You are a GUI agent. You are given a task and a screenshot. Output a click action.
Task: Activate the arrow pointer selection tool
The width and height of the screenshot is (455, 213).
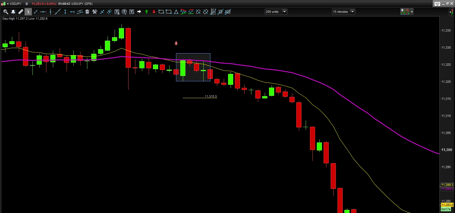(x=28, y=12)
